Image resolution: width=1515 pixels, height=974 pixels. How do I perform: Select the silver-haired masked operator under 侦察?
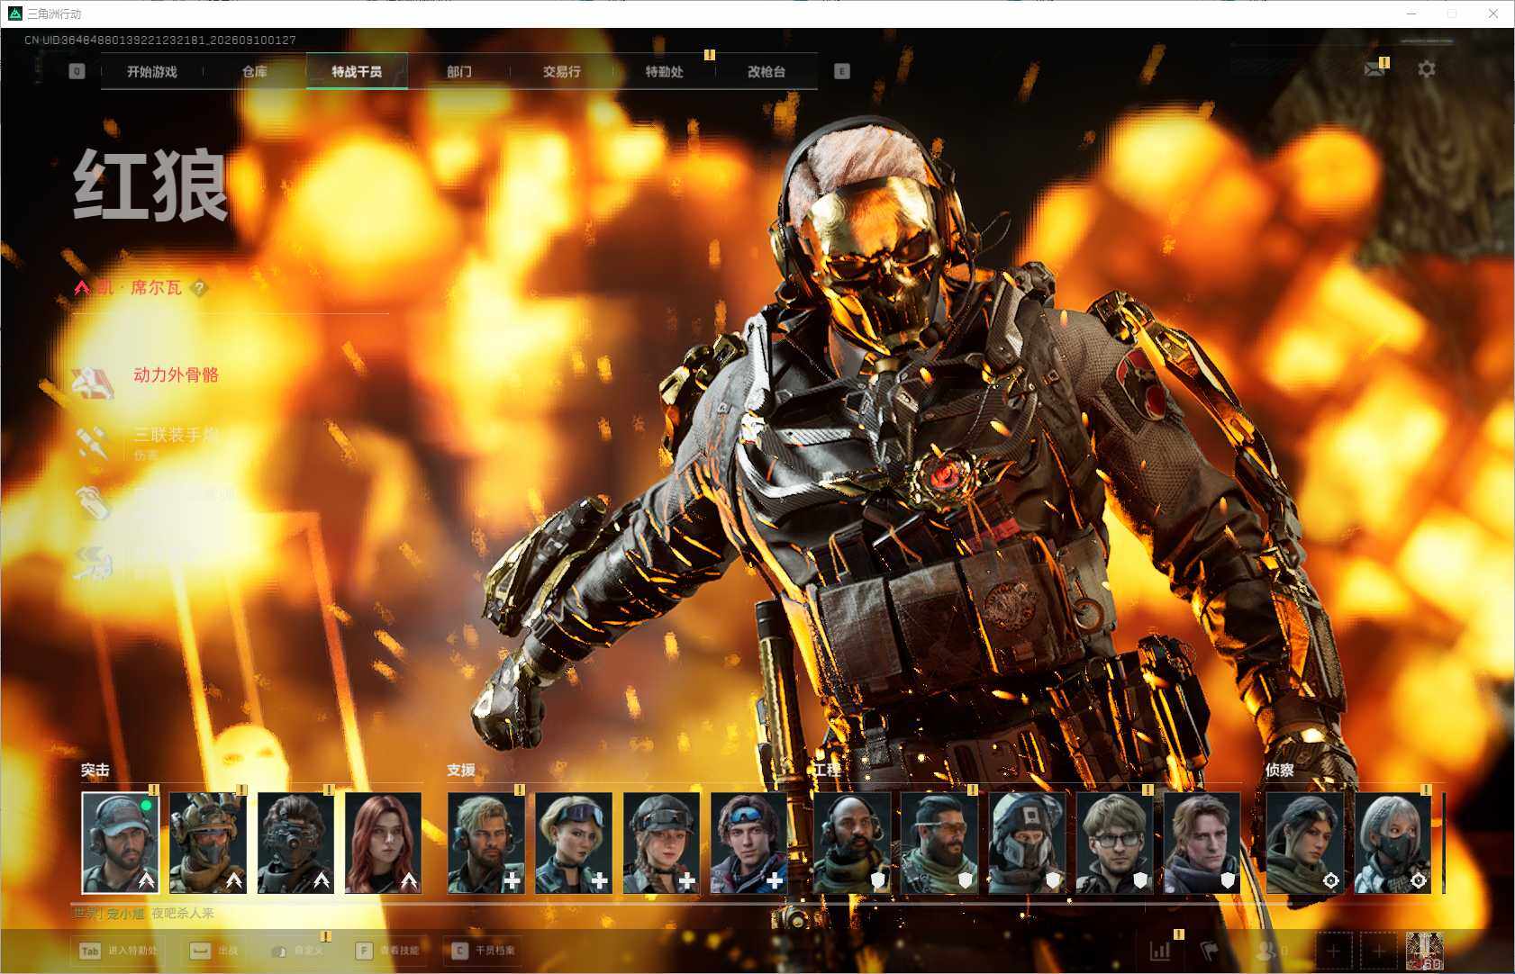point(1393,843)
